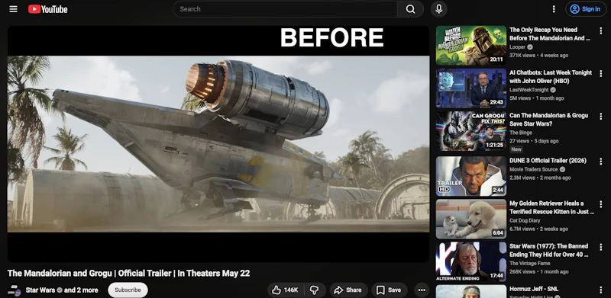Open the Star Wars and 2 more channel link
This screenshot has height=298, width=611.
[62, 290]
